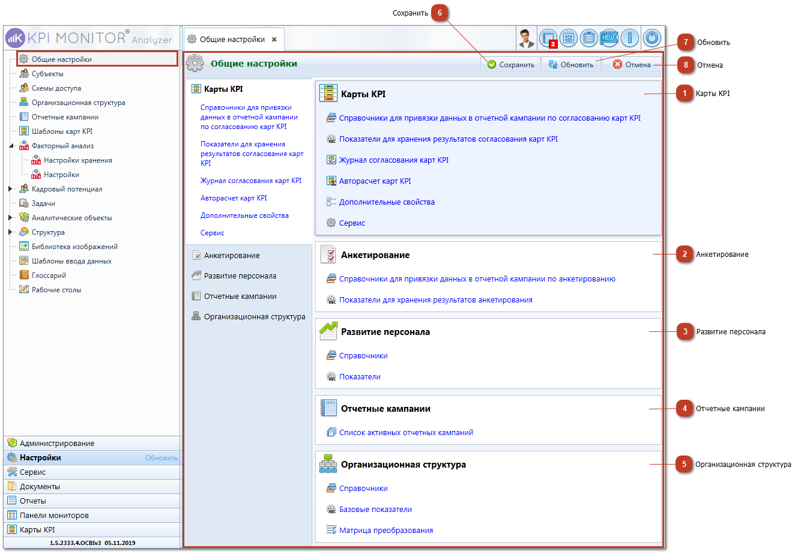This screenshot has width=801, height=554.
Task: Select Настройки under Факторный анализ
Action: 61,175
